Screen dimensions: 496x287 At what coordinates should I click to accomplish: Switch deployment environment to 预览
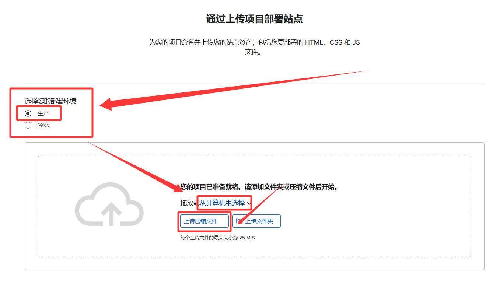click(28, 125)
